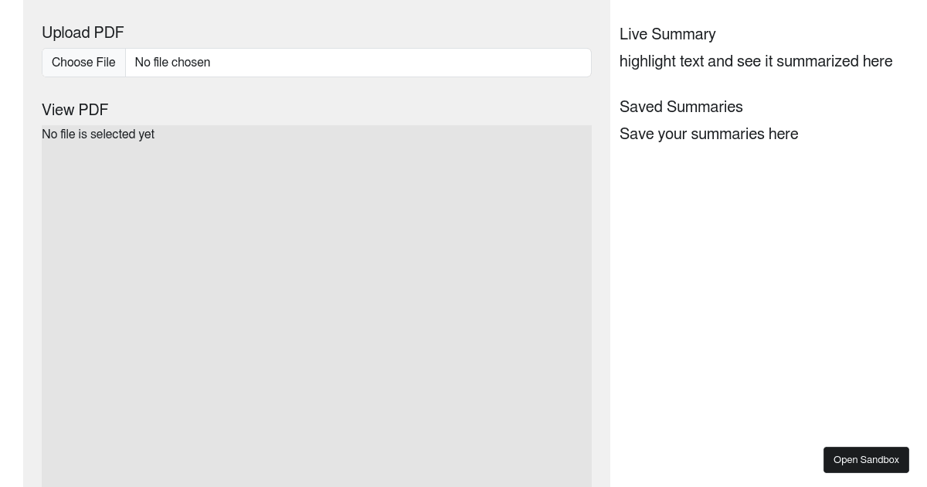Select the "highlight text and see it summarized here" text
Screen dimensions: 927x487
coord(756,61)
